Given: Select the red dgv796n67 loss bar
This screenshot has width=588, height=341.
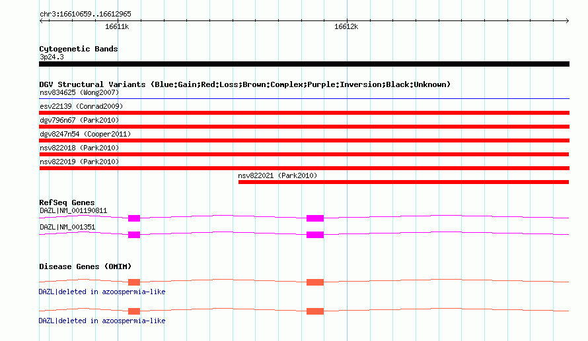Looking at the screenshot, I should tap(304, 127).
